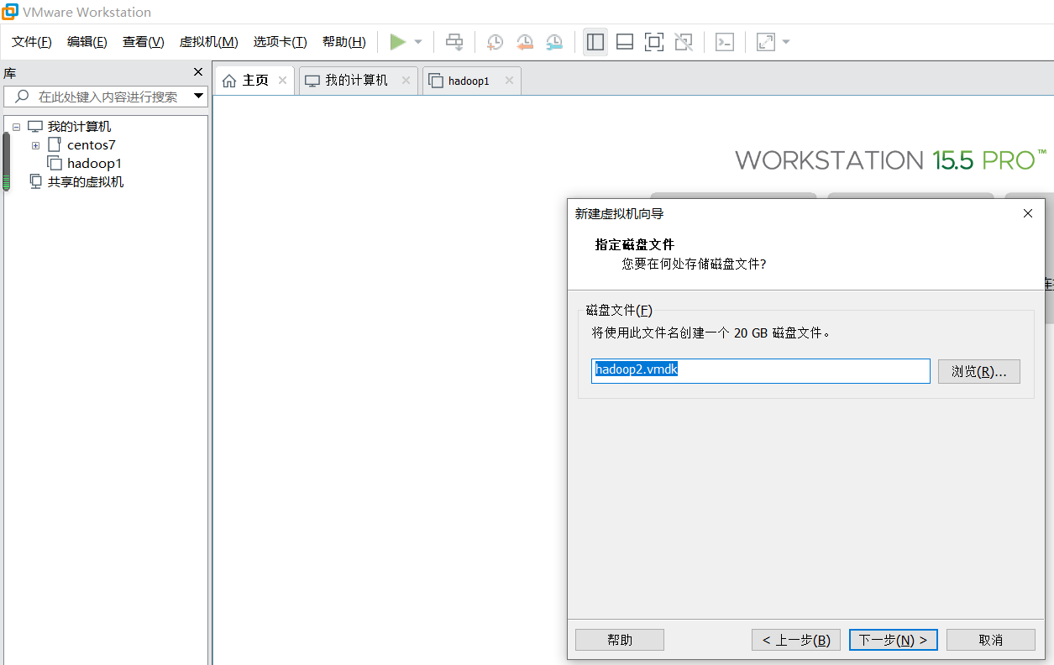
Task: Open the 编辑(E) menu
Action: coord(87,42)
